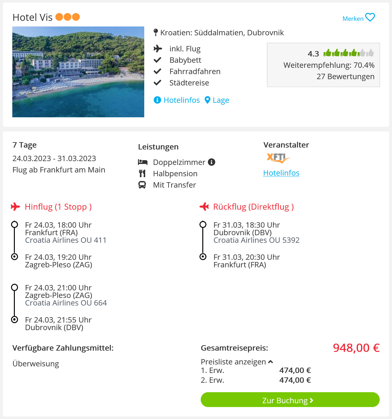Viewport: 392px width, 419px height.
Task: Click the bus icon next to Mit Transfer
Action: (142, 185)
